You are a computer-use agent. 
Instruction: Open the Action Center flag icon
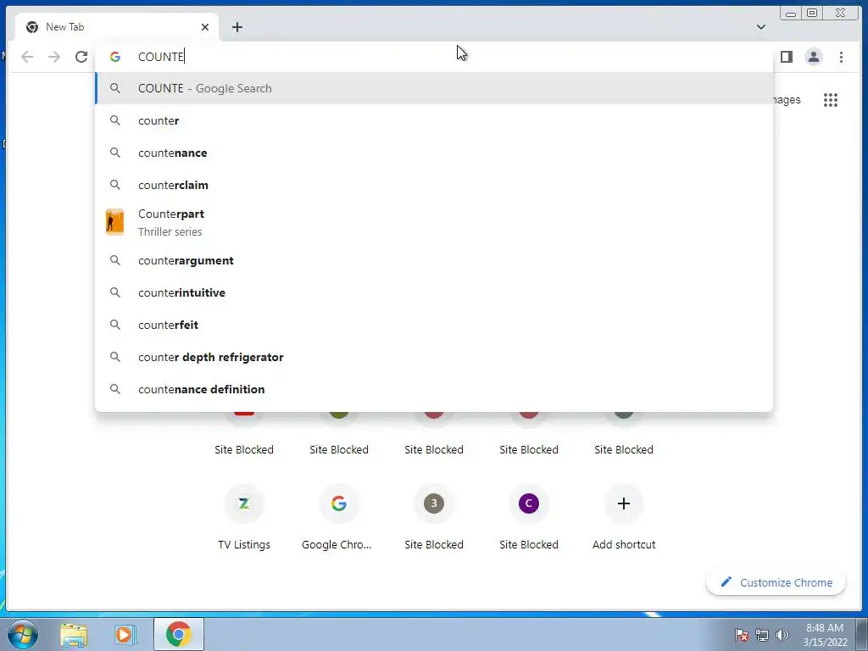(741, 635)
